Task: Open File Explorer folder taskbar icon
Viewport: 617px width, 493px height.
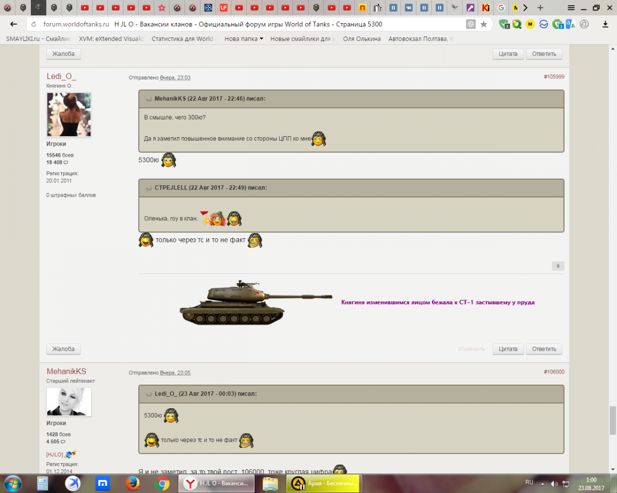Action: [270, 483]
